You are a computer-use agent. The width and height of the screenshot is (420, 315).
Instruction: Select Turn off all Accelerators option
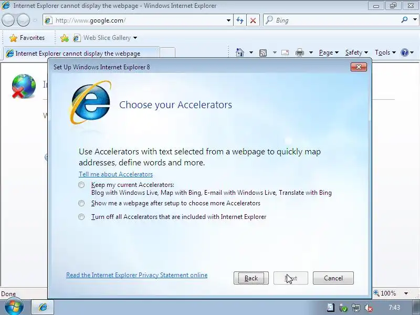[x=81, y=217]
